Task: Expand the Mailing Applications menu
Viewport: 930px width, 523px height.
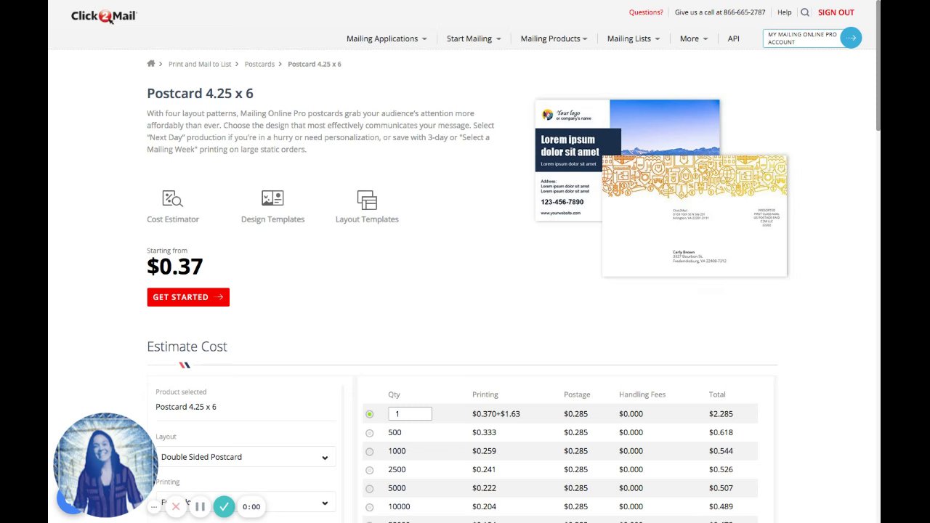Action: tap(387, 38)
